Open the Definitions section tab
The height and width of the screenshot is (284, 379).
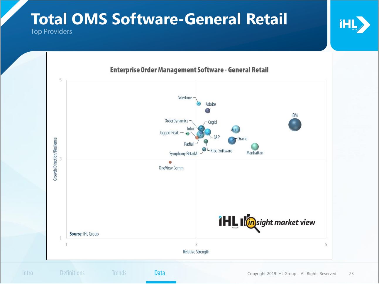pyautogui.click(x=72, y=273)
